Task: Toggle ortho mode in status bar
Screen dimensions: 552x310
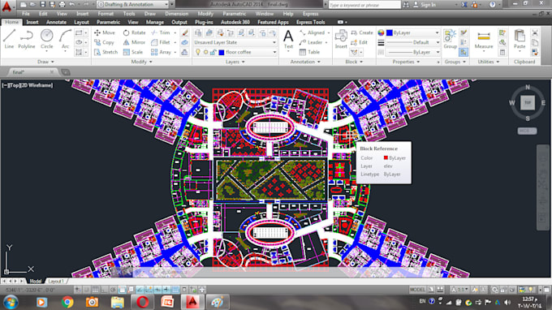Action: pyautogui.click(x=104, y=290)
